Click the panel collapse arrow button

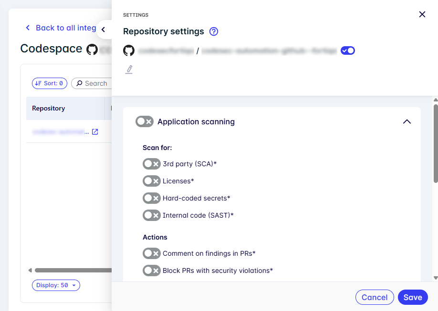pos(103,30)
